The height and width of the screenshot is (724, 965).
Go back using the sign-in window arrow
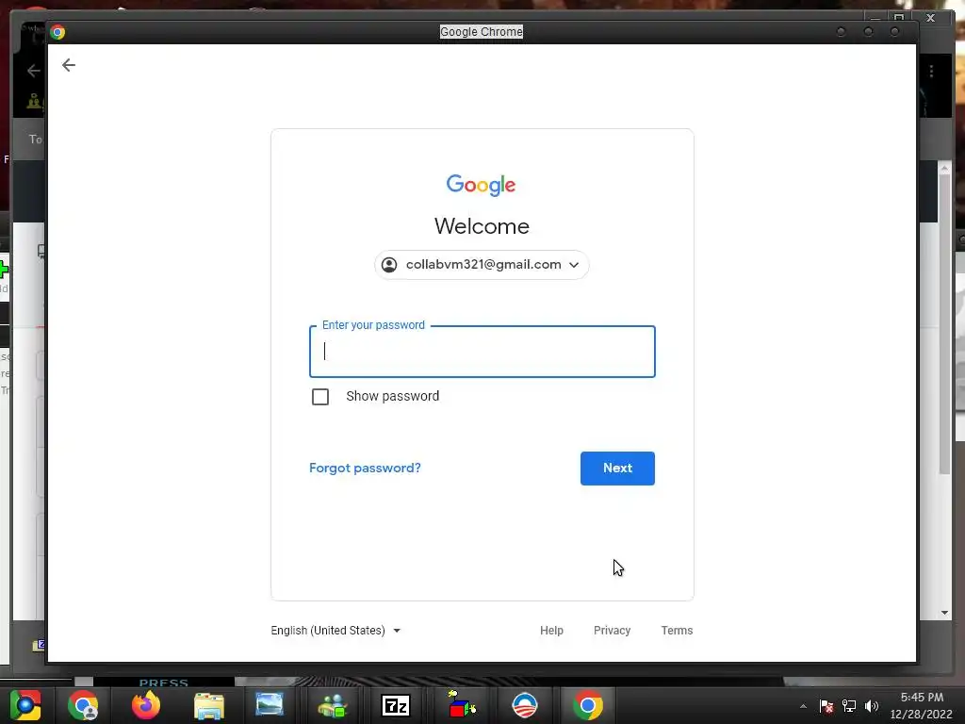tap(68, 65)
